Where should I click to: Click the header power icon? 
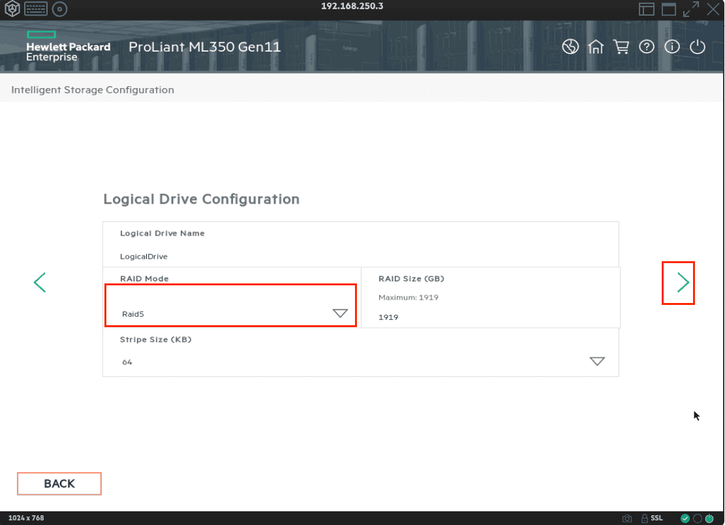[x=698, y=47]
